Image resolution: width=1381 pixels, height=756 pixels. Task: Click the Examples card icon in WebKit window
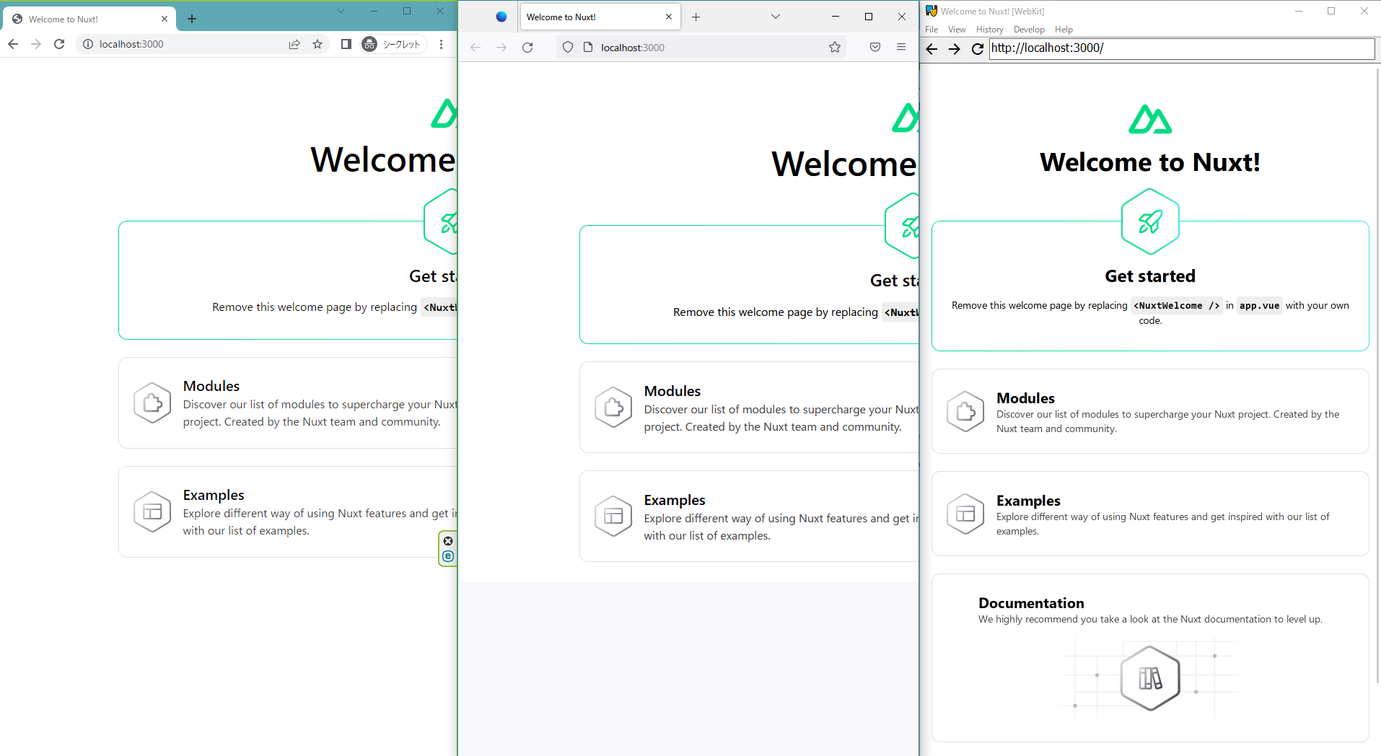[965, 514]
